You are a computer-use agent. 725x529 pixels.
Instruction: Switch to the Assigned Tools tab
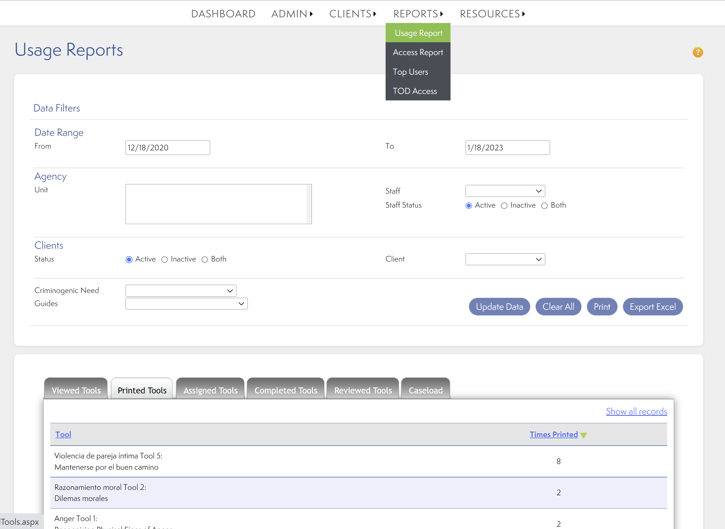click(x=210, y=390)
